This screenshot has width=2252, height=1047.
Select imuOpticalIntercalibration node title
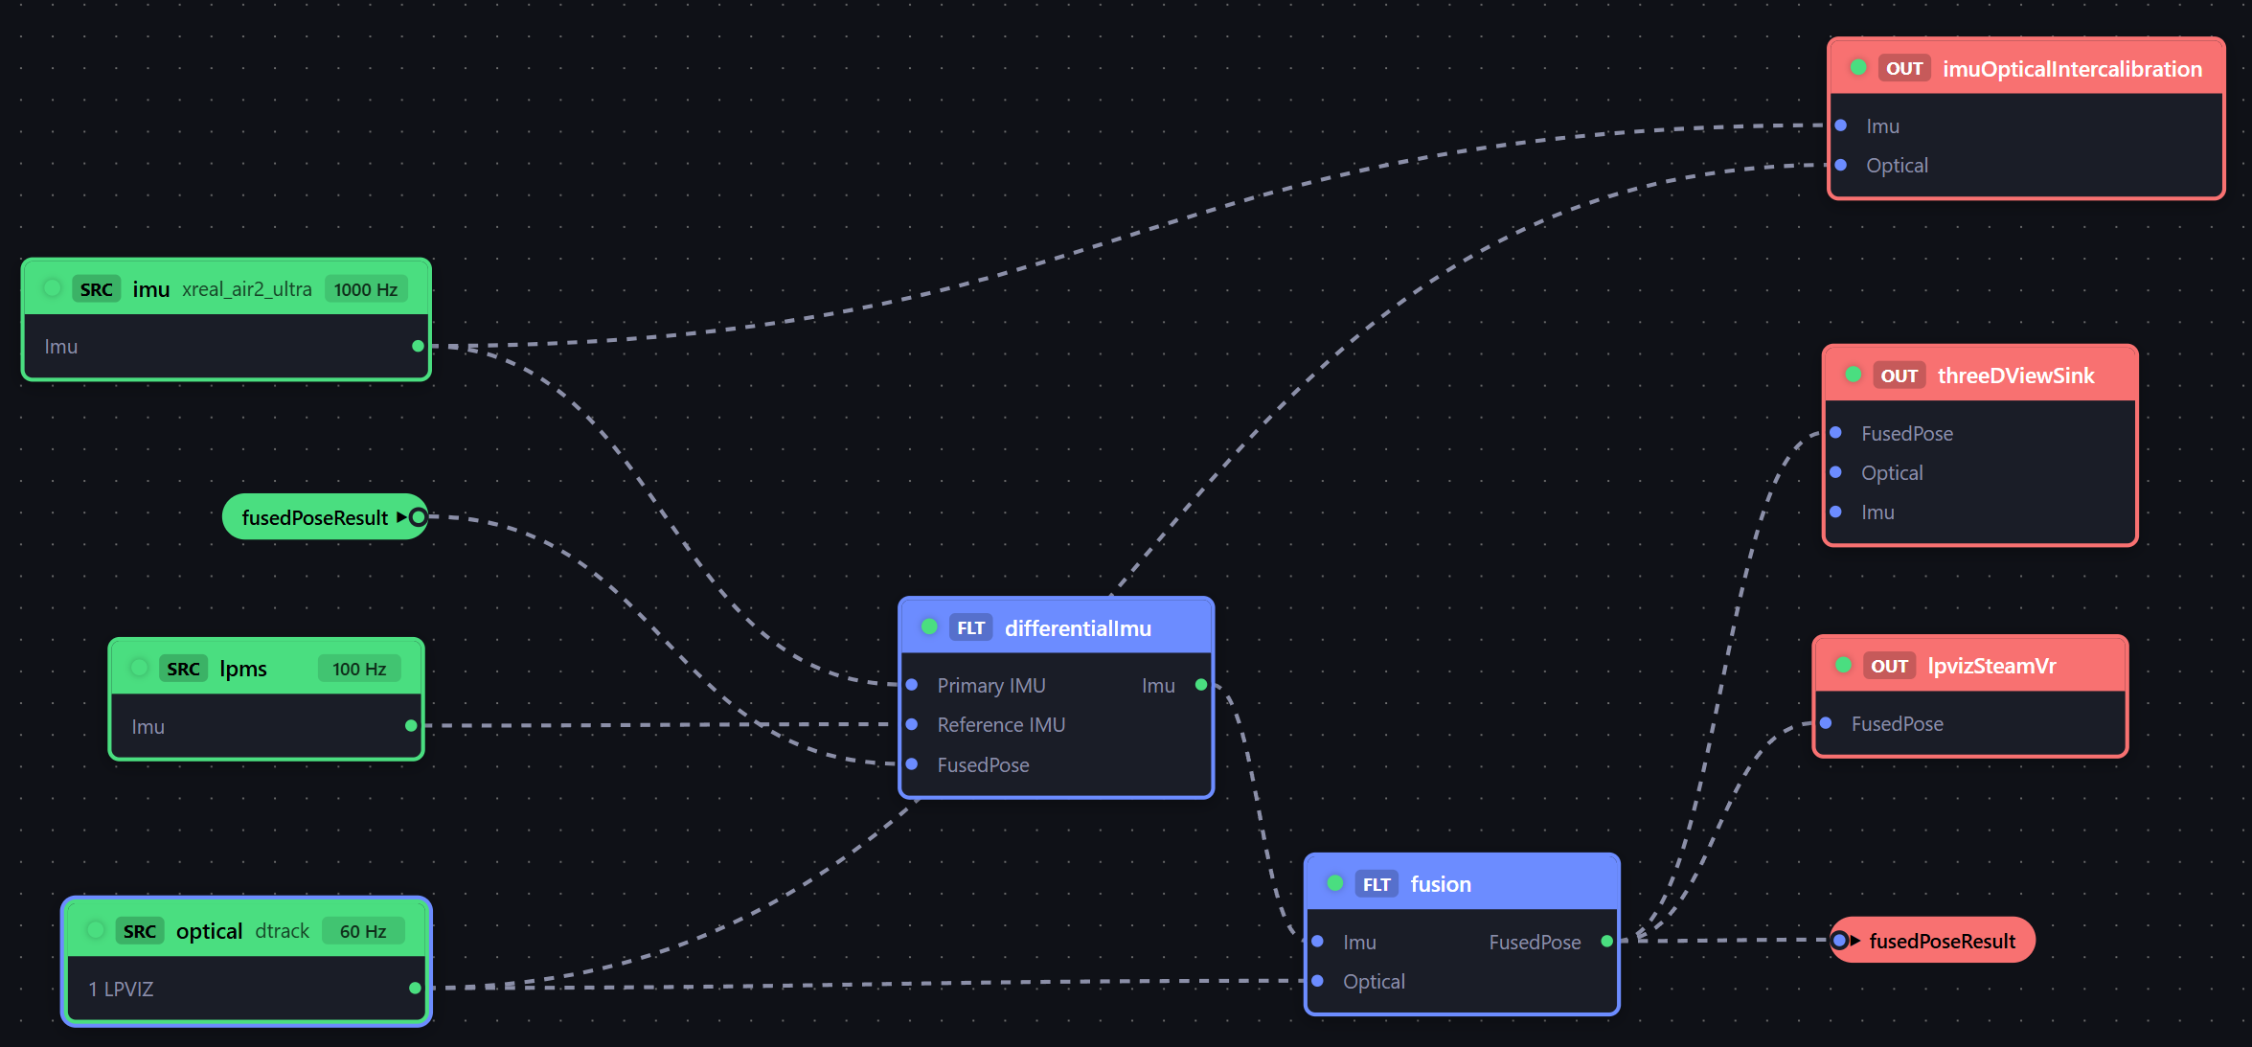[x=2073, y=69]
